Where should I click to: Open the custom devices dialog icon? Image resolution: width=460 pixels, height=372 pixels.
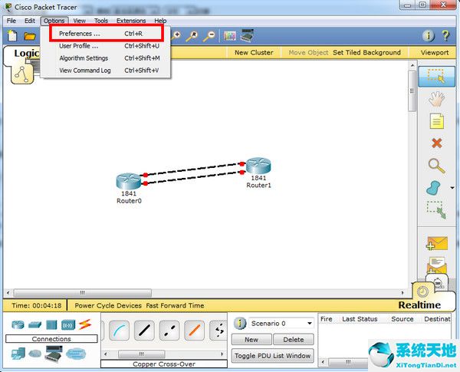pyautogui.click(x=247, y=36)
